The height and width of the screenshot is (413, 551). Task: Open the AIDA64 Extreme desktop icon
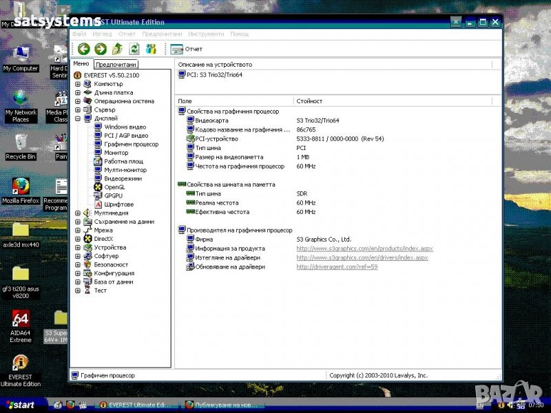21,319
